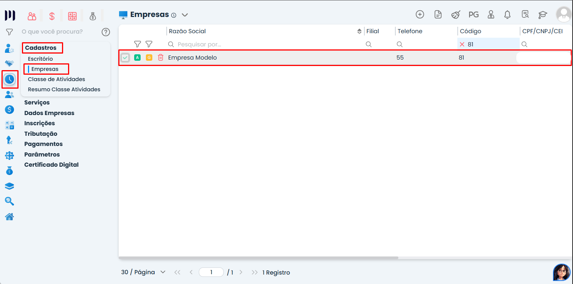Open the Escritório menu item
The width and height of the screenshot is (573, 284).
40,59
